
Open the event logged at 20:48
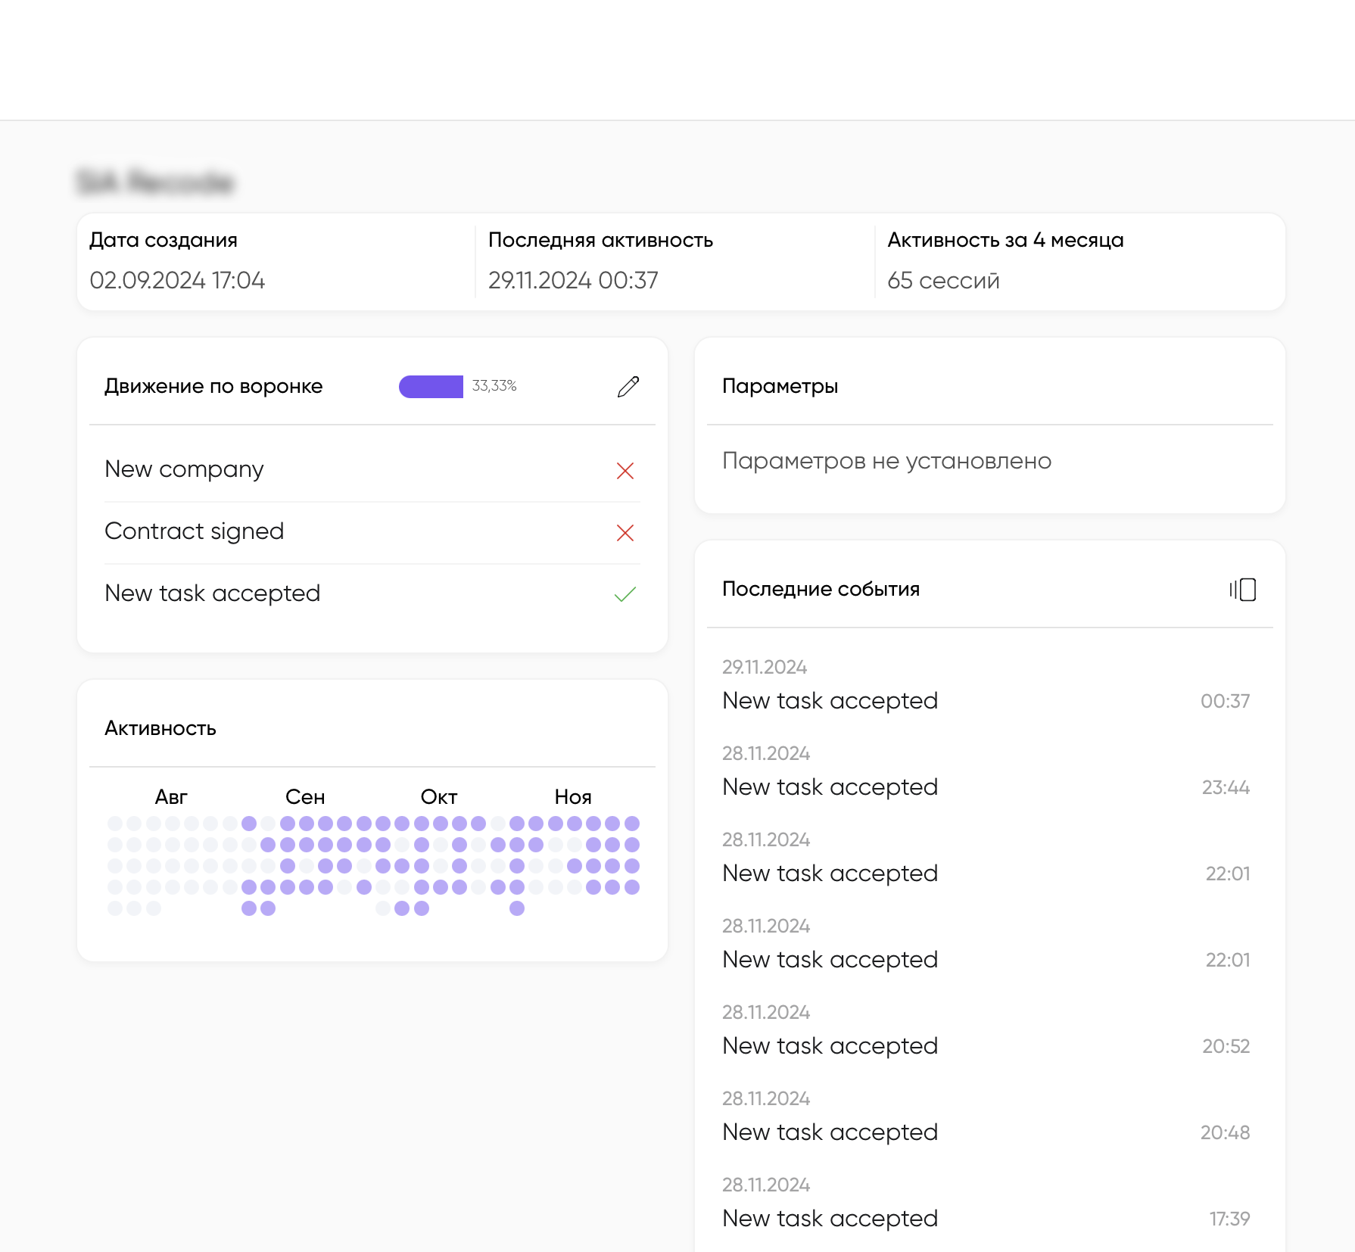click(830, 1132)
